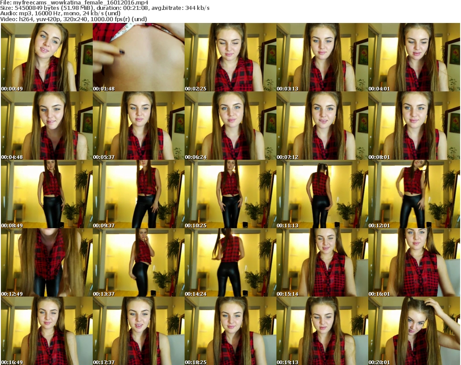The image size is (461, 365).
Task: Click the thumbnail timestamped 00:18:25
Action: click(230, 331)
